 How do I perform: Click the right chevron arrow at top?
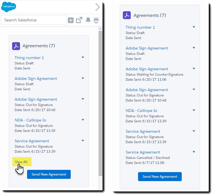(x=97, y=7)
